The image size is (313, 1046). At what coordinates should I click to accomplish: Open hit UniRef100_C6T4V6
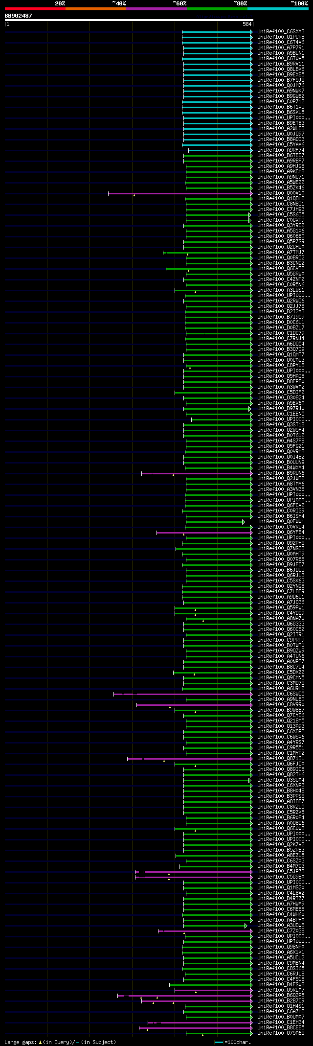(x=281, y=42)
